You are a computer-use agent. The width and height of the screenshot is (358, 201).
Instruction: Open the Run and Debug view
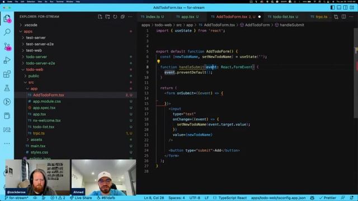[x=7, y=60]
